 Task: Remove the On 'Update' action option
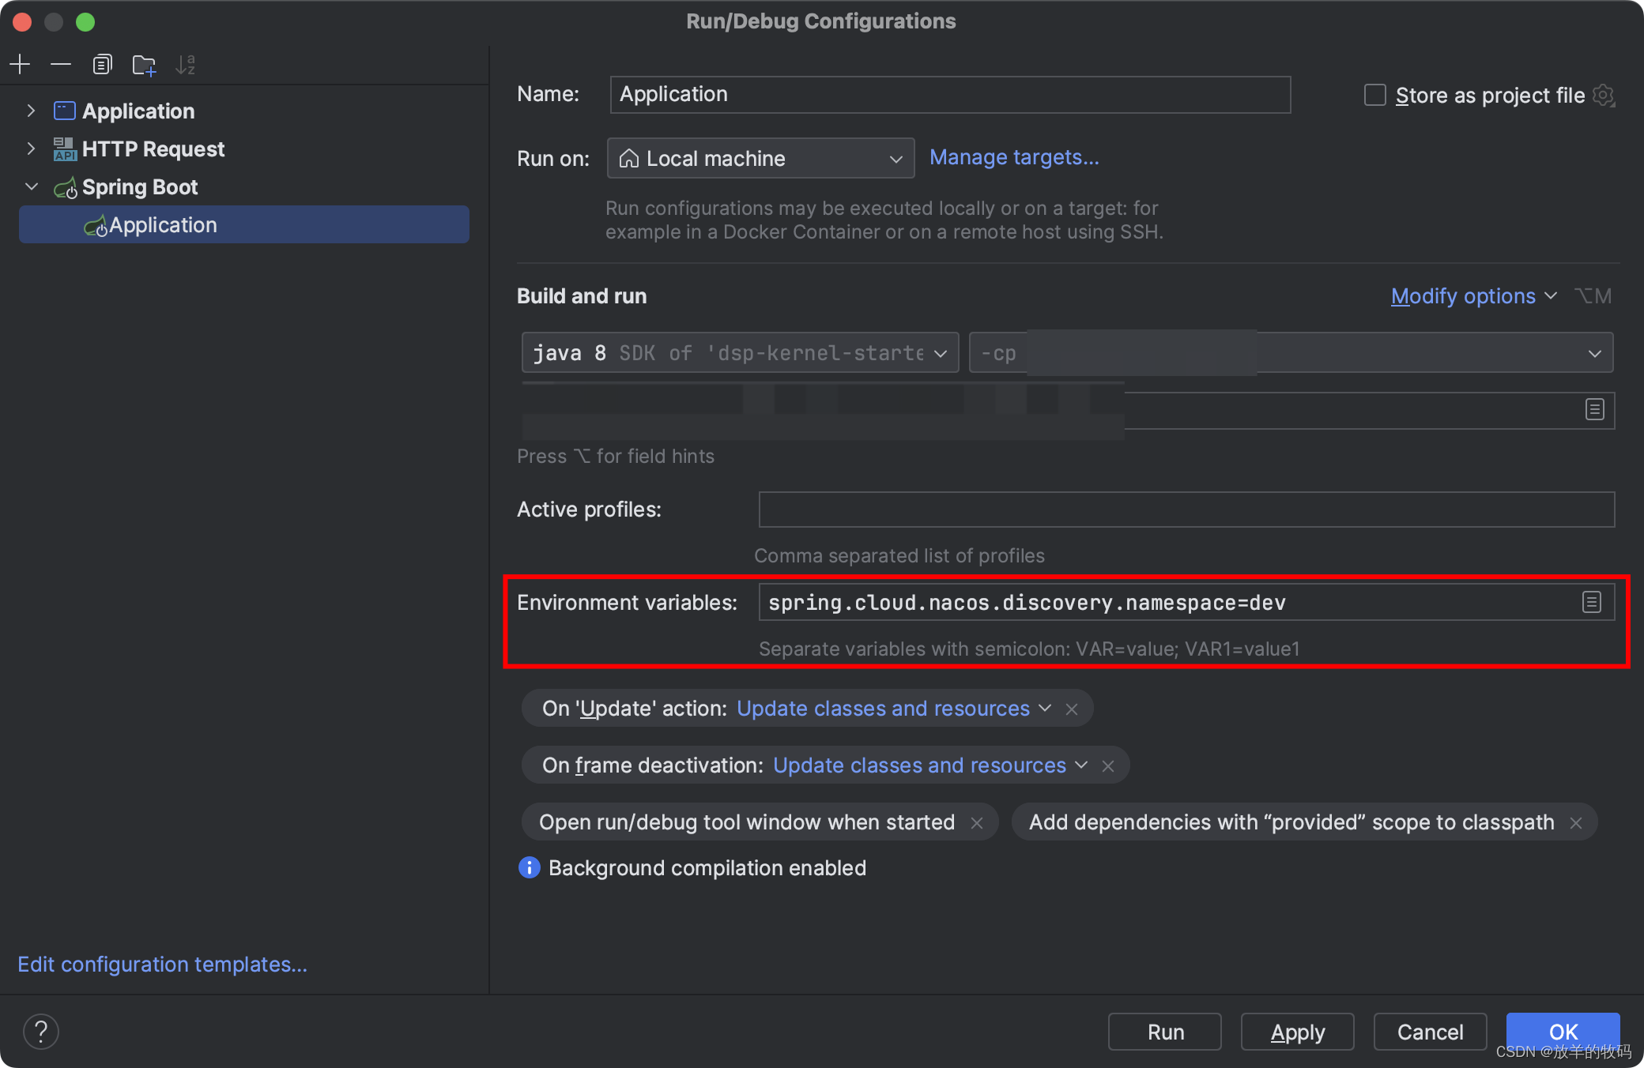[1072, 709]
